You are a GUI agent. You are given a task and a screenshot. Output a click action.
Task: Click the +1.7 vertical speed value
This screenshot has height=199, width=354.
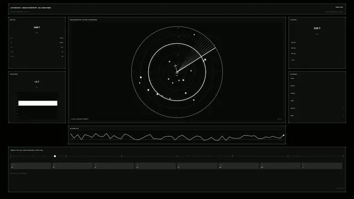pos(37,82)
